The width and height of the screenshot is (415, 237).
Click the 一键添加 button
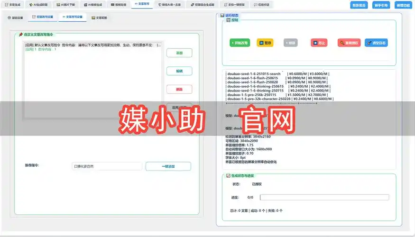[x=168, y=166]
